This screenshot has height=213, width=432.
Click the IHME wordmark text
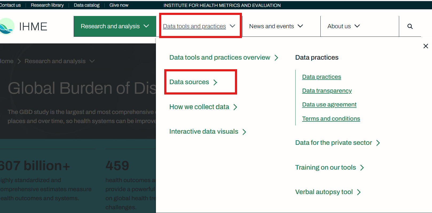(x=33, y=27)
